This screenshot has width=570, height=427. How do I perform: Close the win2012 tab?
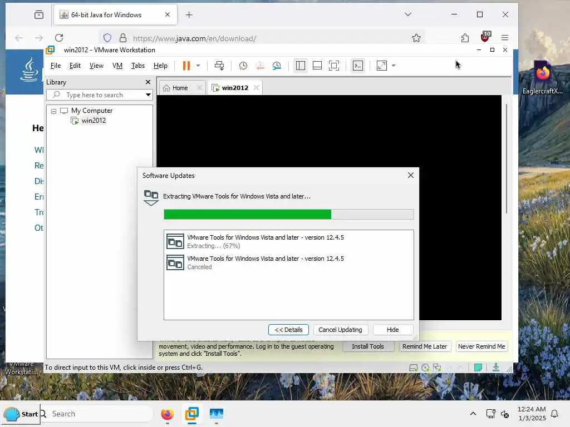[x=256, y=88]
